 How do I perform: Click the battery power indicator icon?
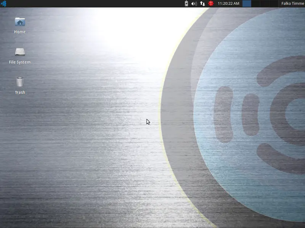point(186,3)
